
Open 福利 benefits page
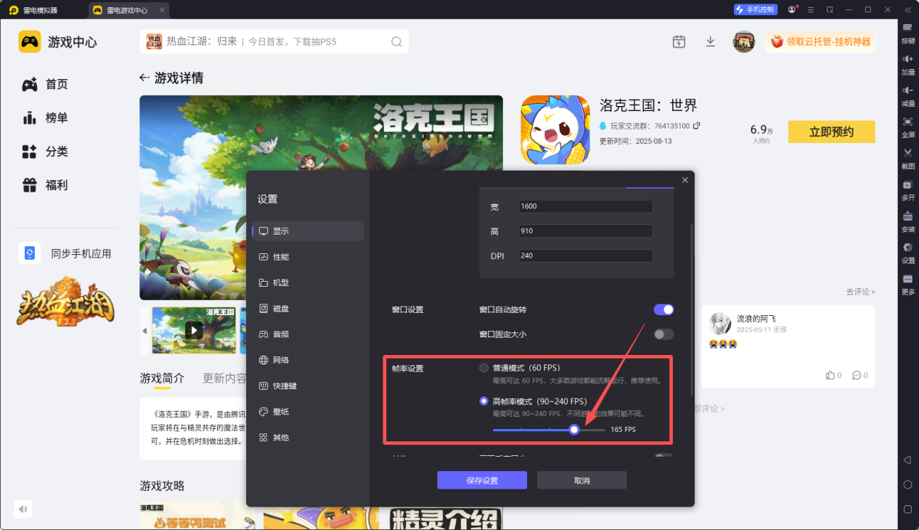tap(45, 185)
